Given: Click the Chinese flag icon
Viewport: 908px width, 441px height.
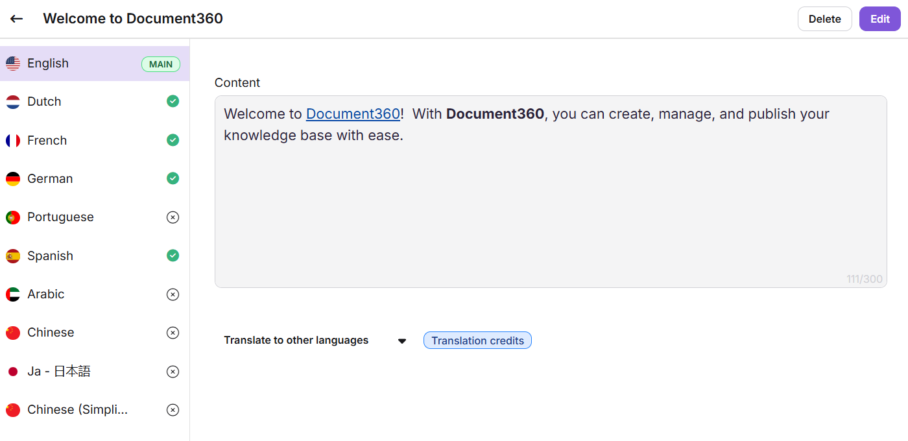Looking at the screenshot, I should pyautogui.click(x=12, y=332).
